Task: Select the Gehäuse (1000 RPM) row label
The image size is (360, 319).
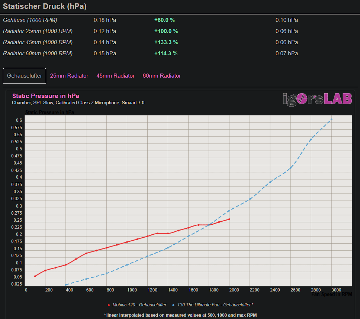Action: 30,20
